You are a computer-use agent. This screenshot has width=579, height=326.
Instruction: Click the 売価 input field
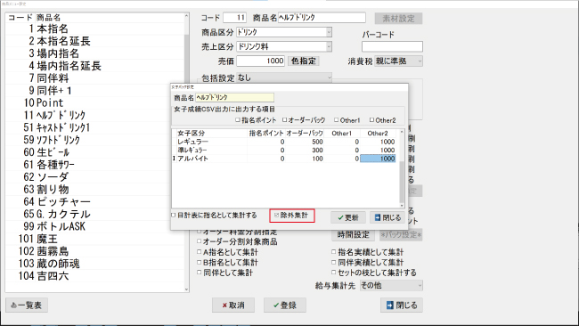(x=261, y=61)
